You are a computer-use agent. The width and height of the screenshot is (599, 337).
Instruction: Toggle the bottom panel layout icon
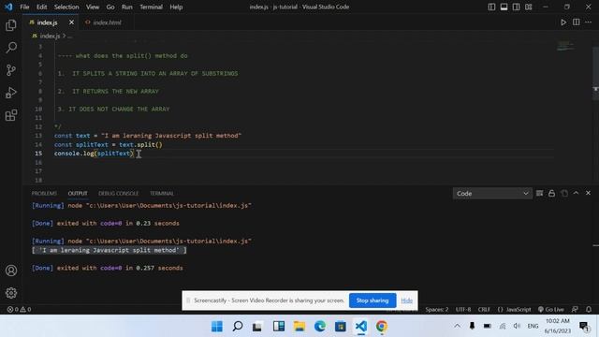tap(504, 7)
